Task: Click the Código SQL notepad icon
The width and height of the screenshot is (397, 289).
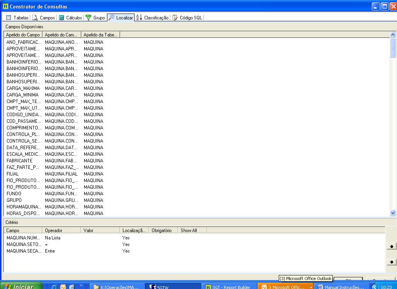Action: (x=175, y=17)
